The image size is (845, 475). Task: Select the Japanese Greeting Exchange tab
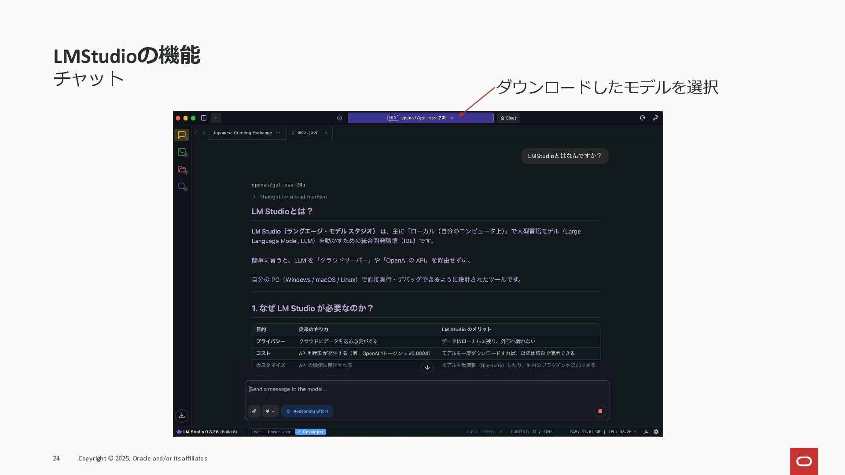pyautogui.click(x=242, y=132)
